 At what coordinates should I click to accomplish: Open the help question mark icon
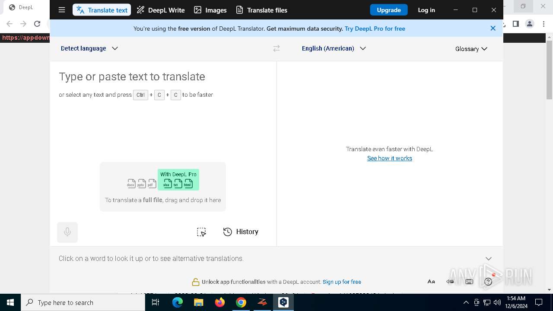tap(488, 282)
